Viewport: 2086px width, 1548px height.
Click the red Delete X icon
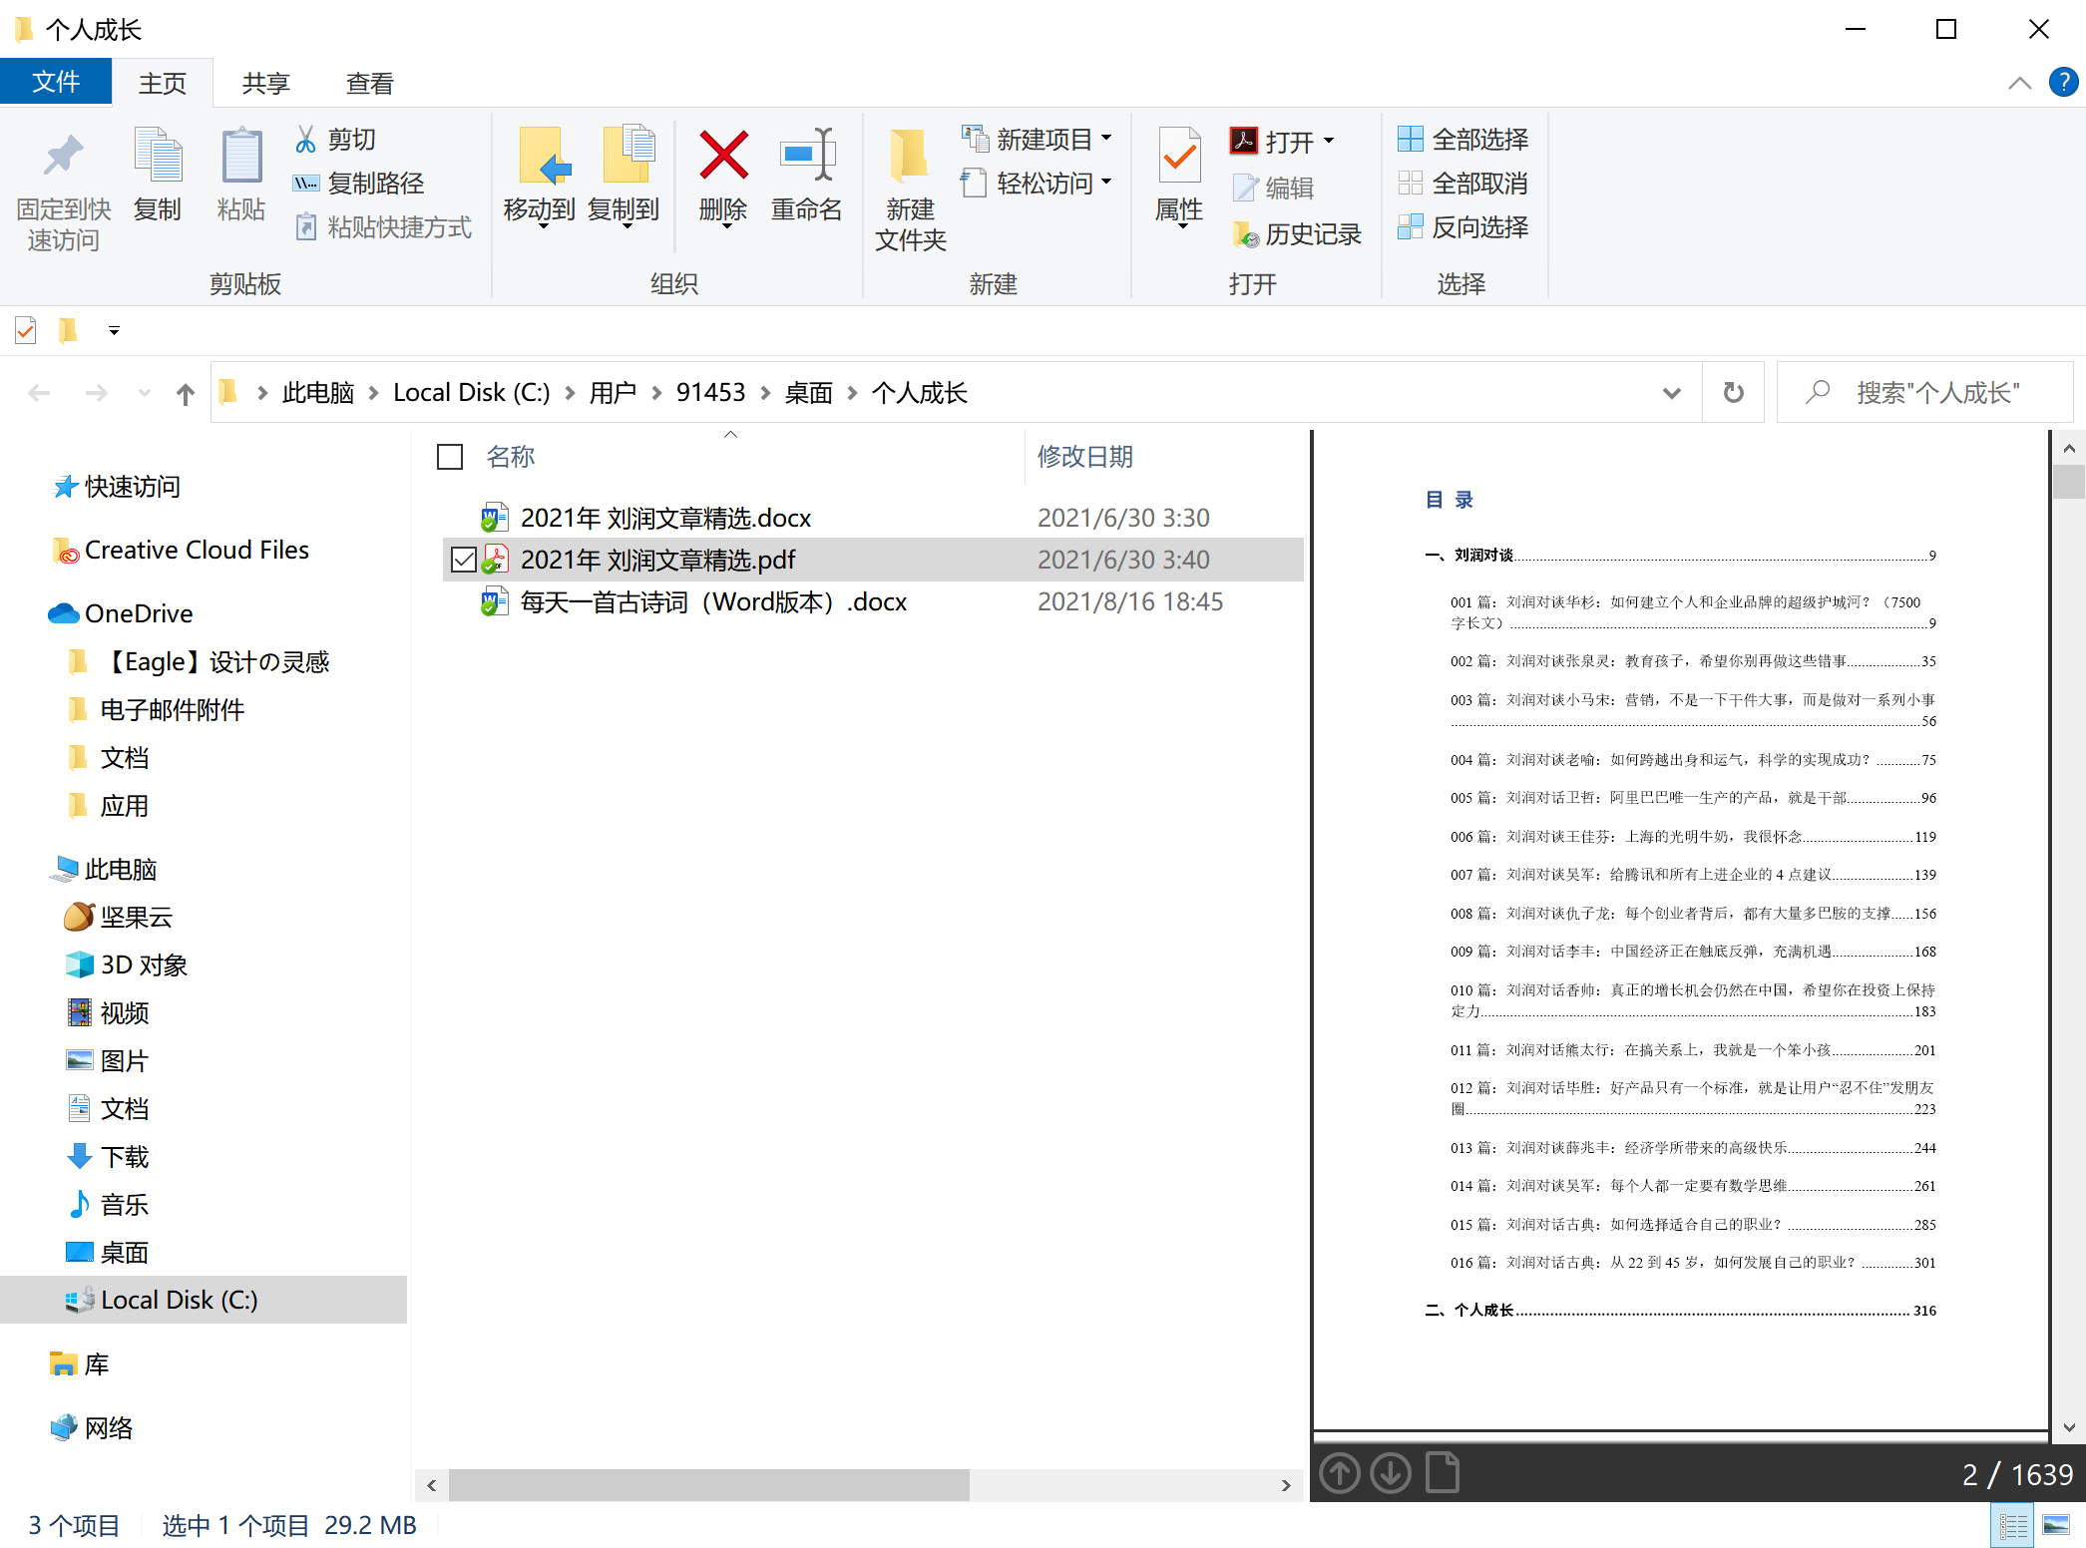[x=722, y=156]
